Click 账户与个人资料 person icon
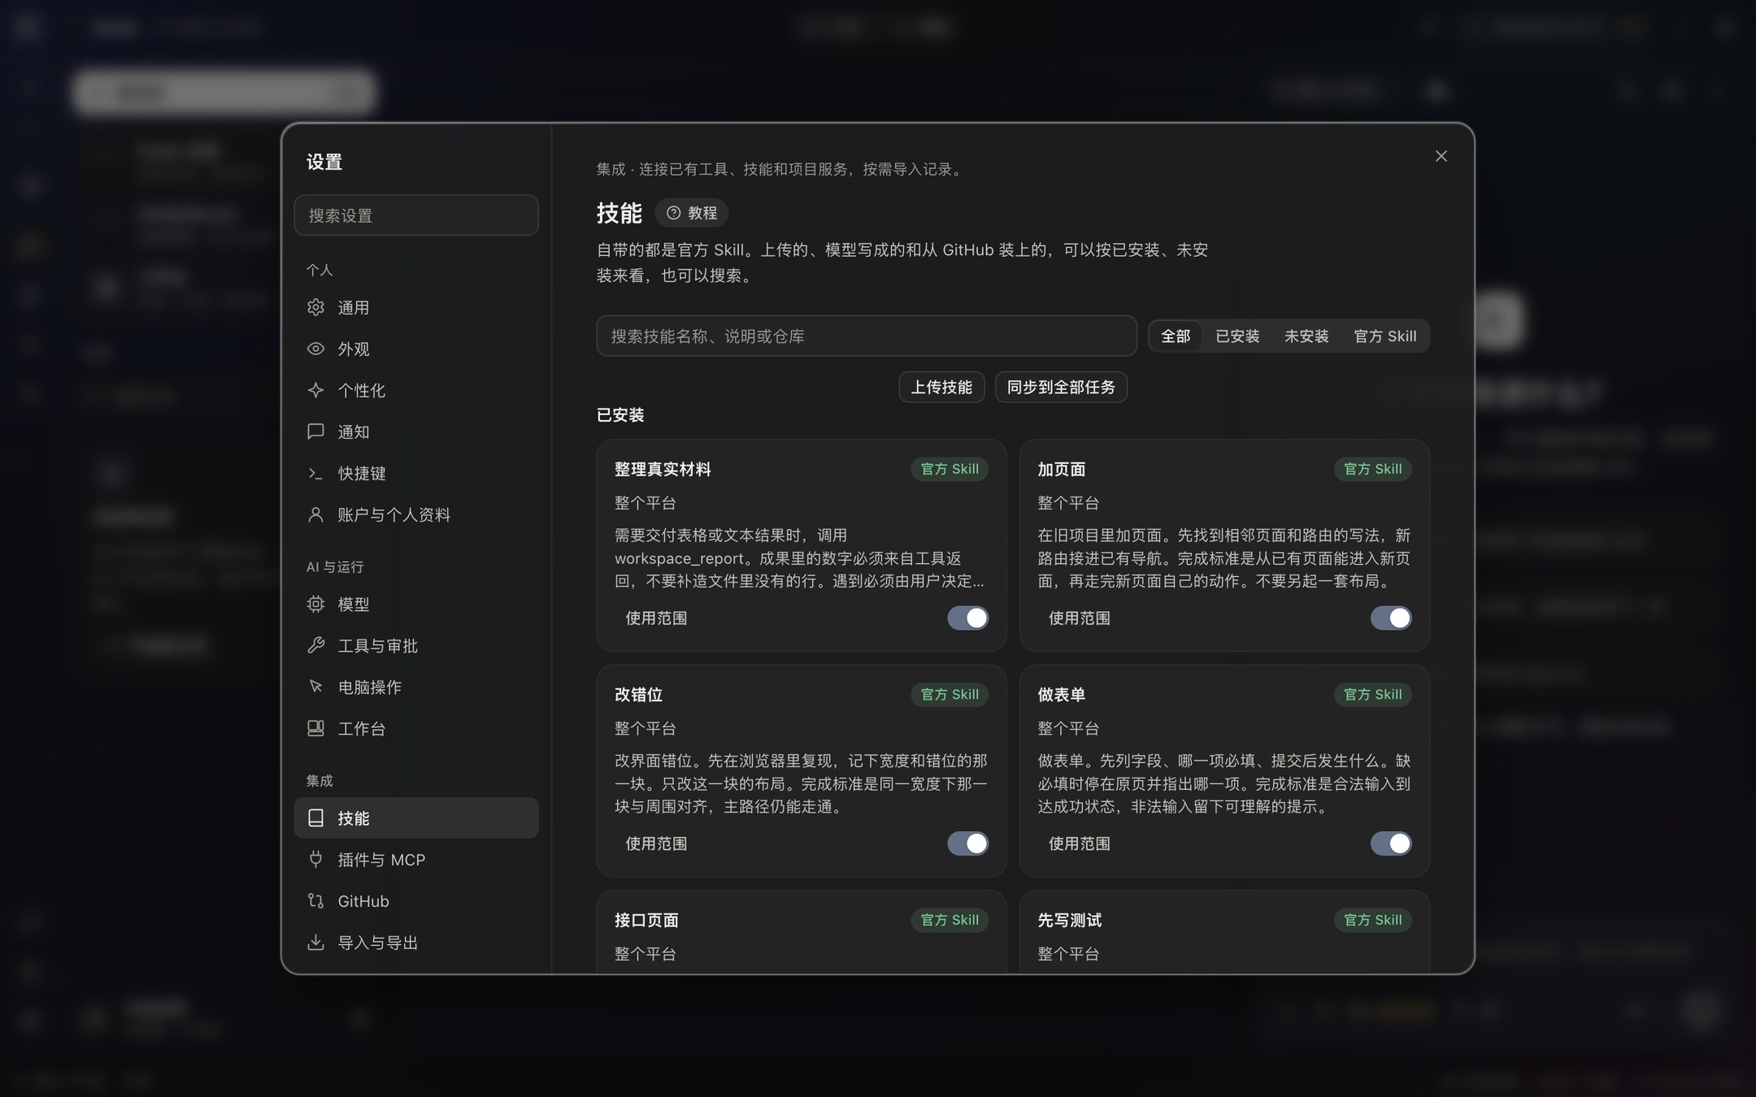This screenshot has width=1756, height=1097. pyautogui.click(x=315, y=514)
